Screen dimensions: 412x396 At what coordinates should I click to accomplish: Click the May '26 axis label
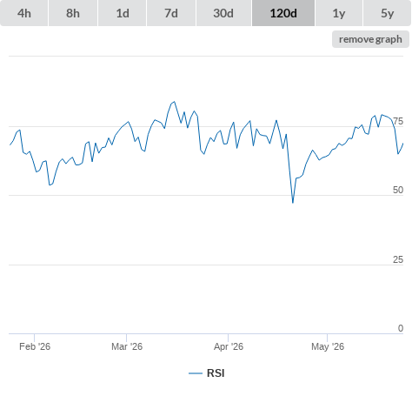[328, 346]
